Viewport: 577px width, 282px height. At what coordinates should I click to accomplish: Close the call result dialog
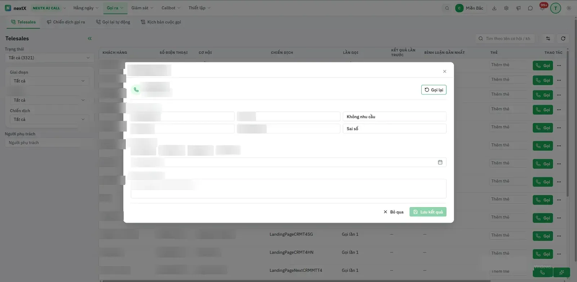(445, 71)
